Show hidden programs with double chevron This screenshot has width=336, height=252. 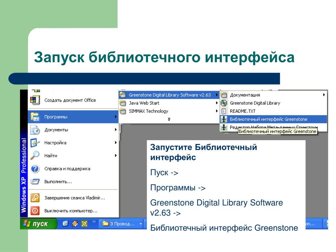point(169,119)
